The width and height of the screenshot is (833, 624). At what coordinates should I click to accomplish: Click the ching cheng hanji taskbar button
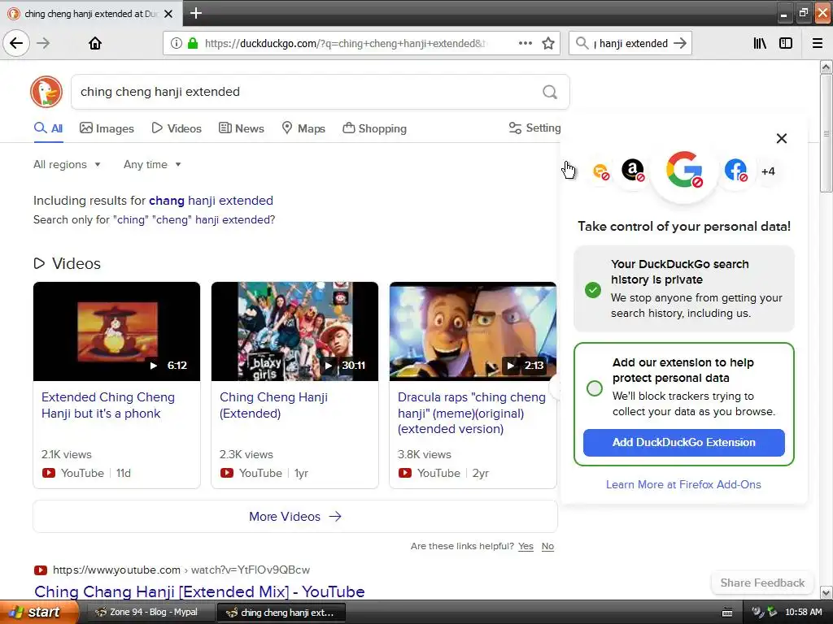click(281, 613)
